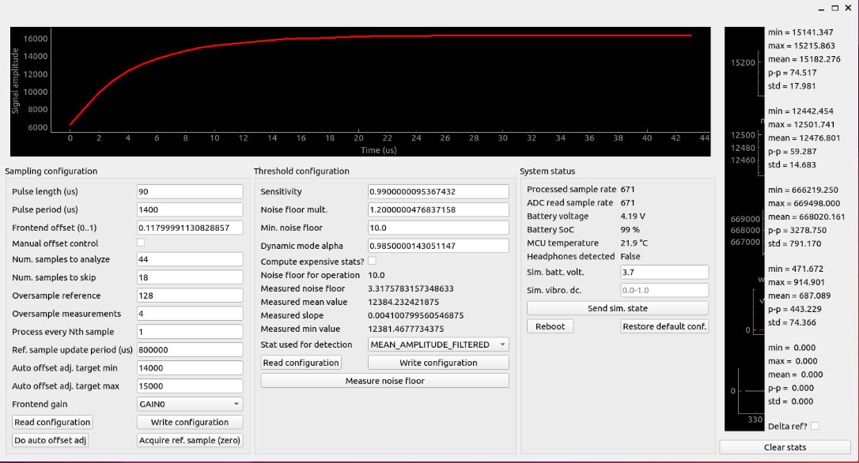
Task: Click Measured slope value 0.004100799560546875
Action: click(x=416, y=315)
